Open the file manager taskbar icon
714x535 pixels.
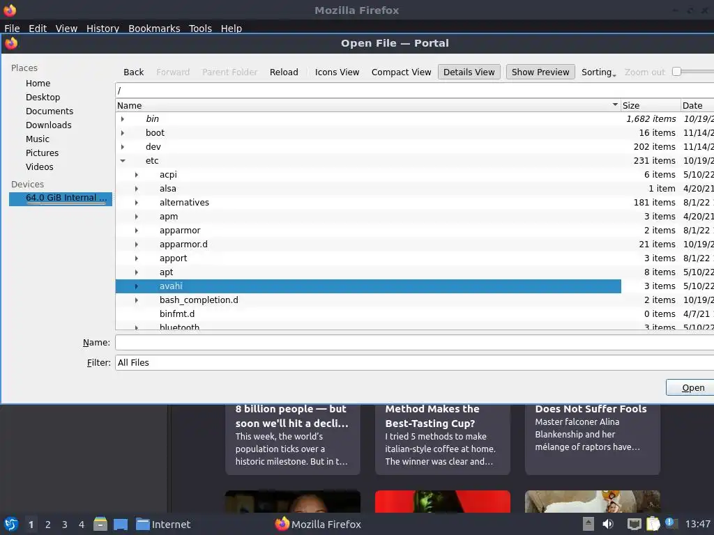point(100,524)
